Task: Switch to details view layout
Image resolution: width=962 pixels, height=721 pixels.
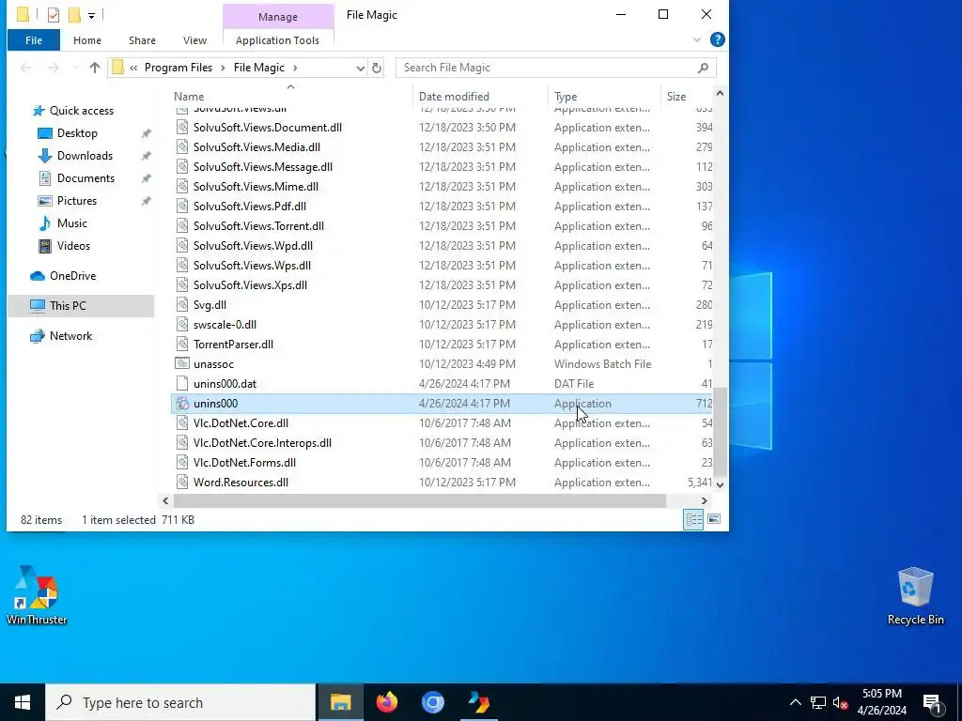Action: click(x=693, y=520)
